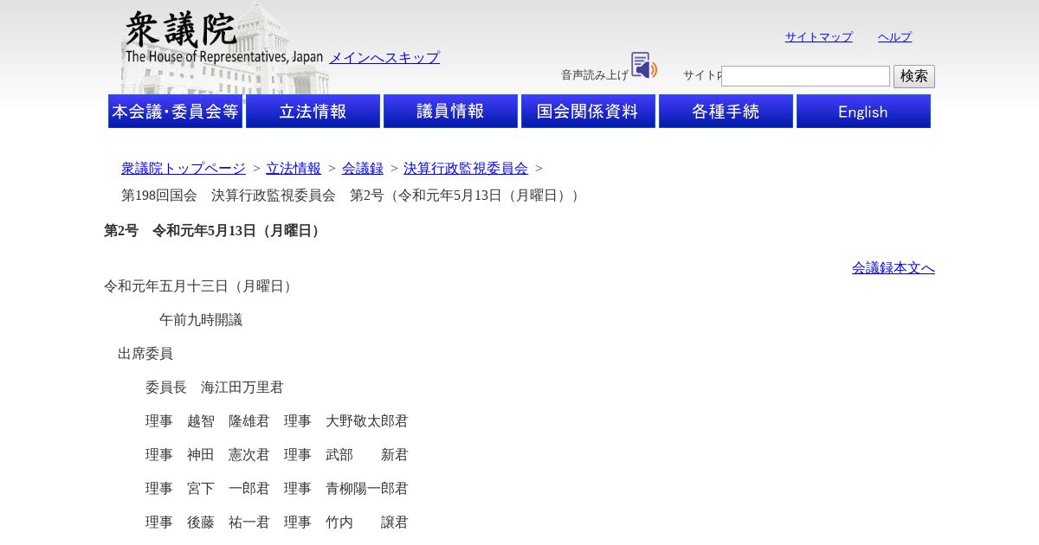Open the 国会関係資料 menu tab
The height and width of the screenshot is (545, 1039).
tap(588, 112)
